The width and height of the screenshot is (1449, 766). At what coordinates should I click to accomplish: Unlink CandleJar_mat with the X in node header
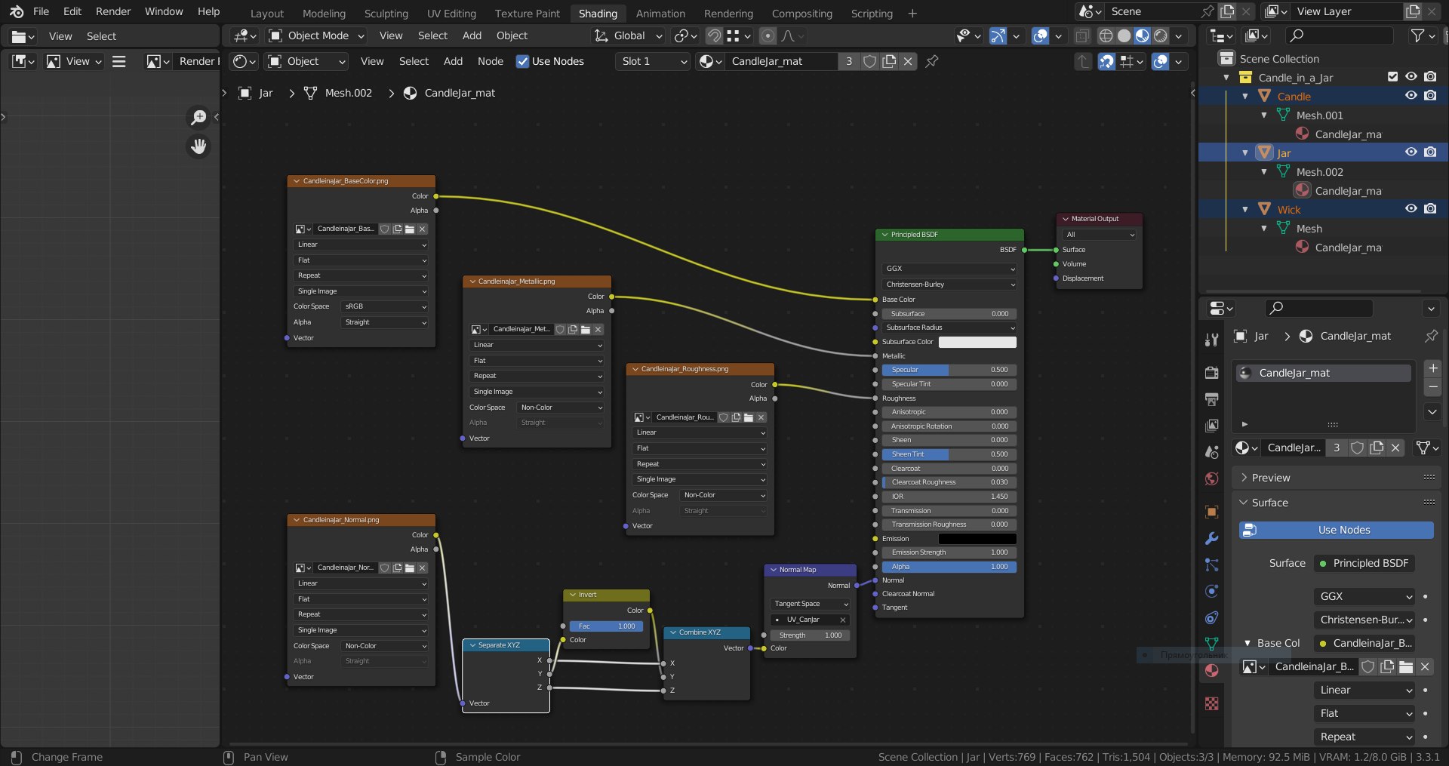(908, 61)
